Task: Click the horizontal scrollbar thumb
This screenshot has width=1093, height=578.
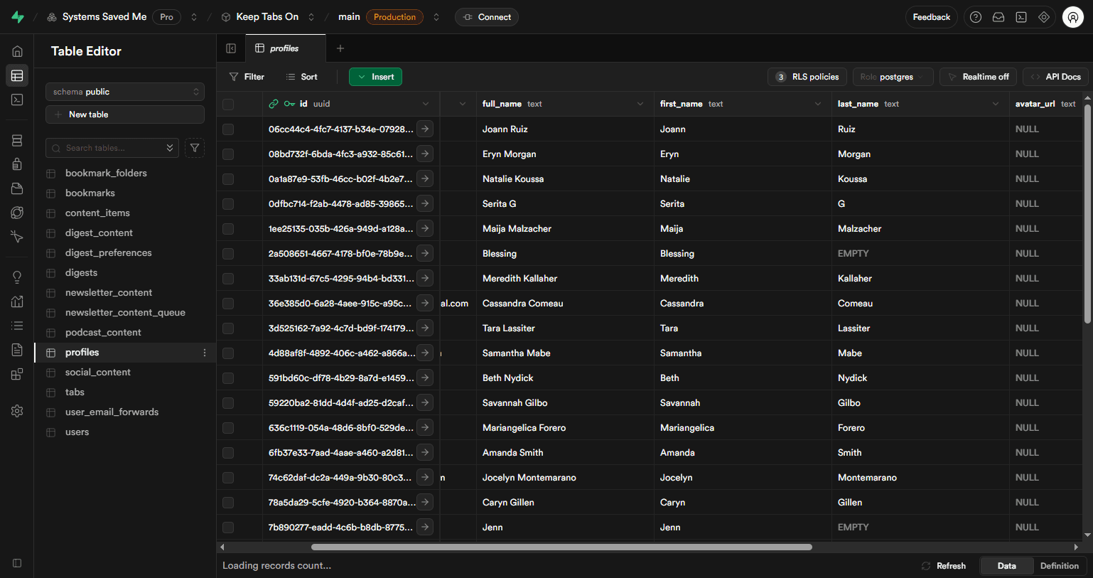Action: 561,547
